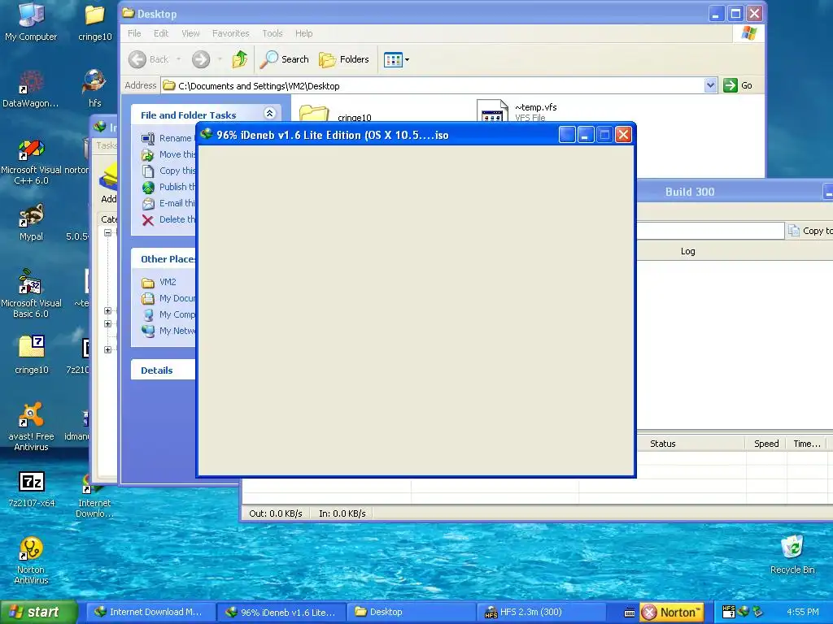Click the Log panel header in HFS

point(687,252)
